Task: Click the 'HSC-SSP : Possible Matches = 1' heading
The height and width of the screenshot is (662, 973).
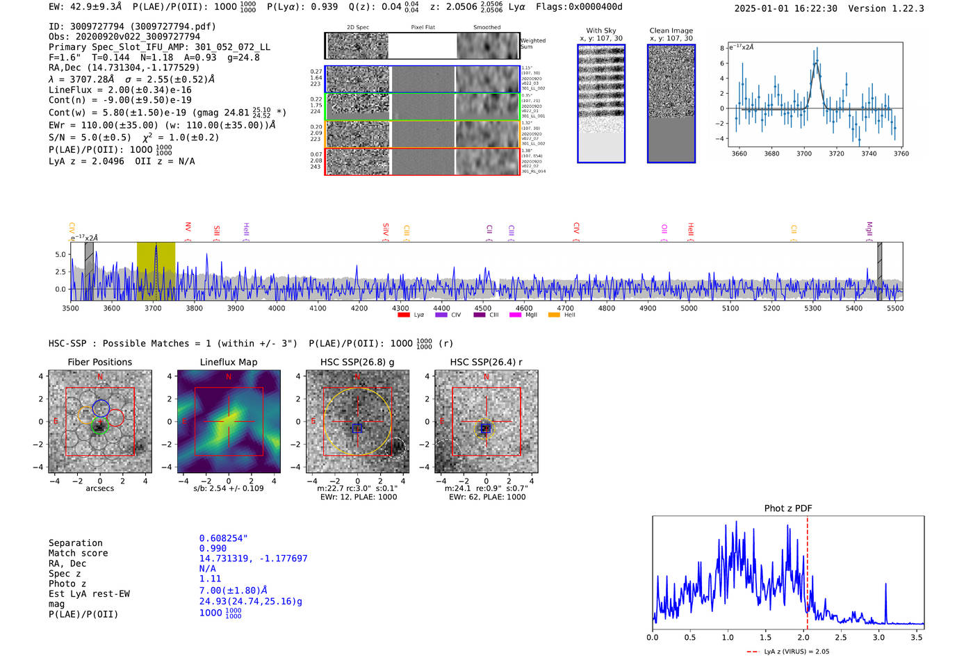Action: (x=173, y=344)
